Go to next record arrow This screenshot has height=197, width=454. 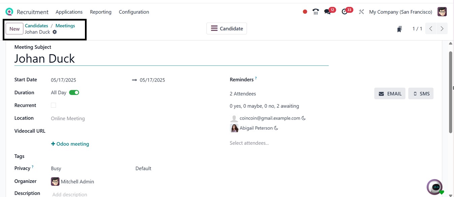pos(442,29)
